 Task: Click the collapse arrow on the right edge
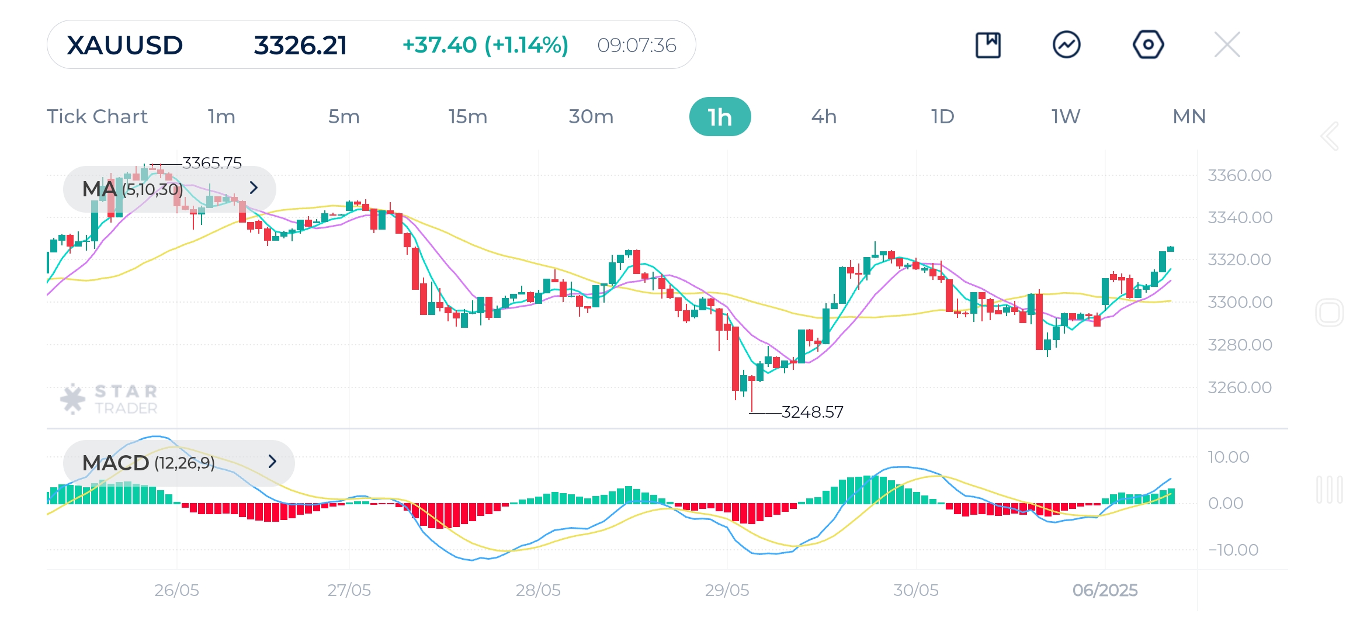pos(1330,136)
